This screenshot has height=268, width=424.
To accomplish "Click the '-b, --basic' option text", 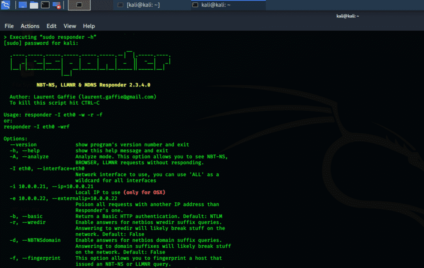I will pos(26,216).
